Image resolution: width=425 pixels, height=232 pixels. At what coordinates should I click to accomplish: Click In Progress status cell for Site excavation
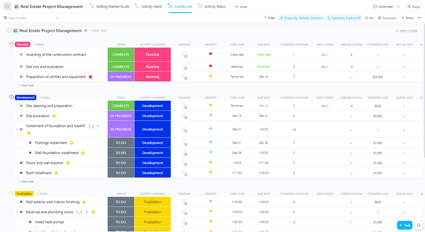pos(121,116)
